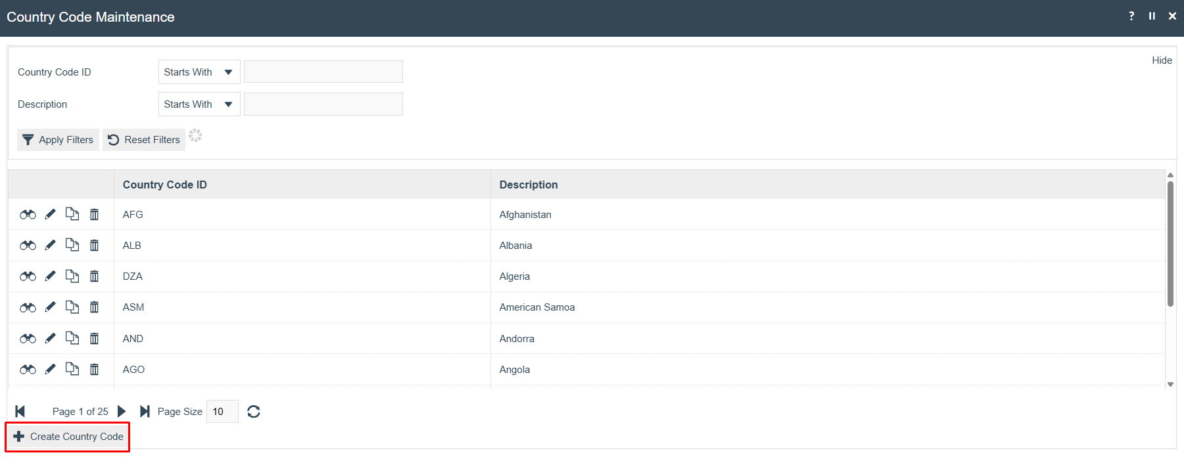
Task: Click the pause icon in title bar
Action: (1152, 16)
